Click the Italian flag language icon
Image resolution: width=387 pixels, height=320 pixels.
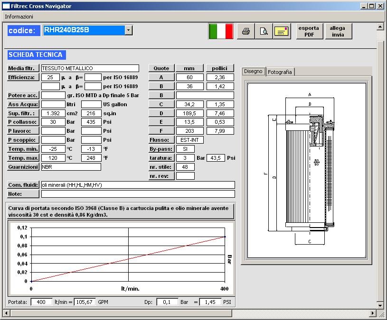221,31
